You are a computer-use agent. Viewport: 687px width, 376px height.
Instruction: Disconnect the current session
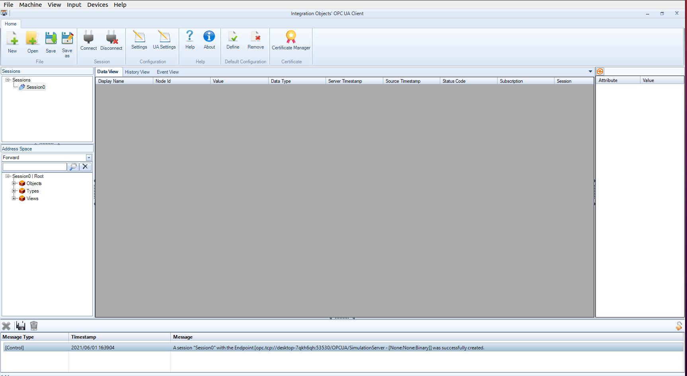[x=111, y=41]
